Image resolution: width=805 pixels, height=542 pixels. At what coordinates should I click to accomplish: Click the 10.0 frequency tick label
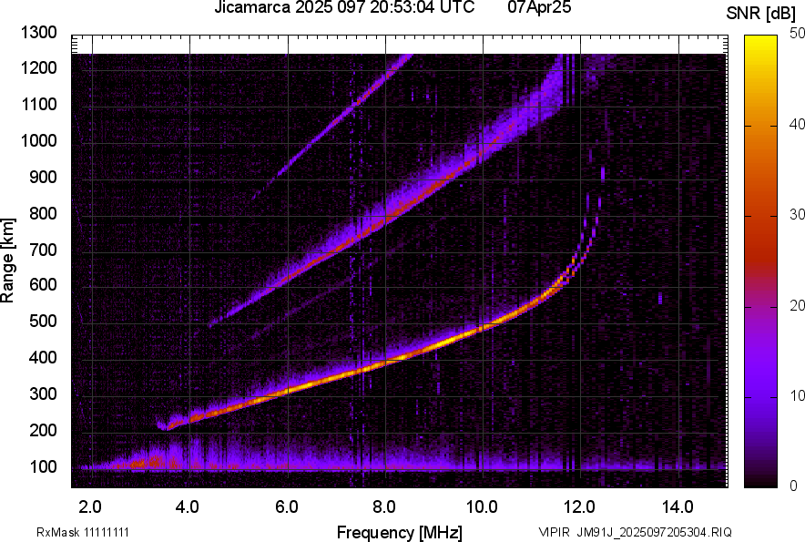point(482,506)
